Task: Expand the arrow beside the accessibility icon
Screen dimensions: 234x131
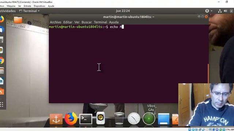Action: [x=212, y=11]
